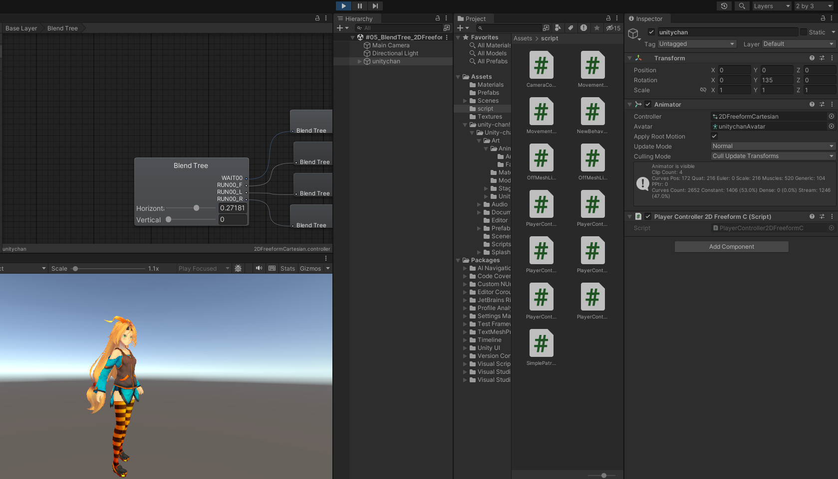Image resolution: width=838 pixels, height=479 pixels.
Task: Open the global Search magnifier icon
Action: (742, 6)
